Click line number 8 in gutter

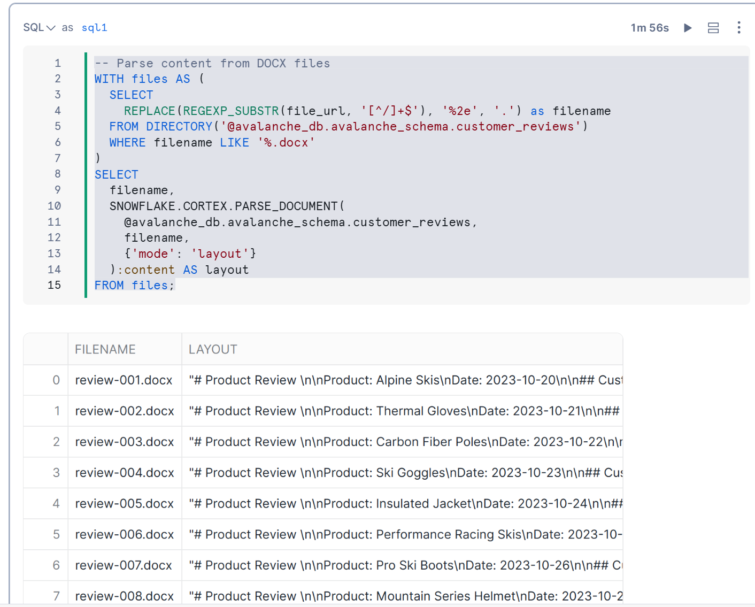[57, 174]
